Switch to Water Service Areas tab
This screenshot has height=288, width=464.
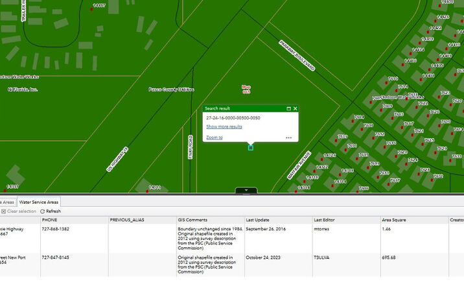39,202
